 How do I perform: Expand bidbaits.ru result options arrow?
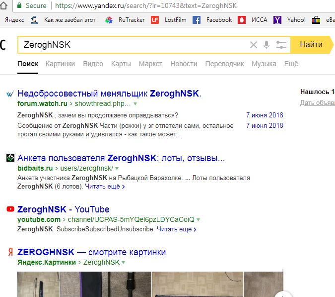coord(117,169)
